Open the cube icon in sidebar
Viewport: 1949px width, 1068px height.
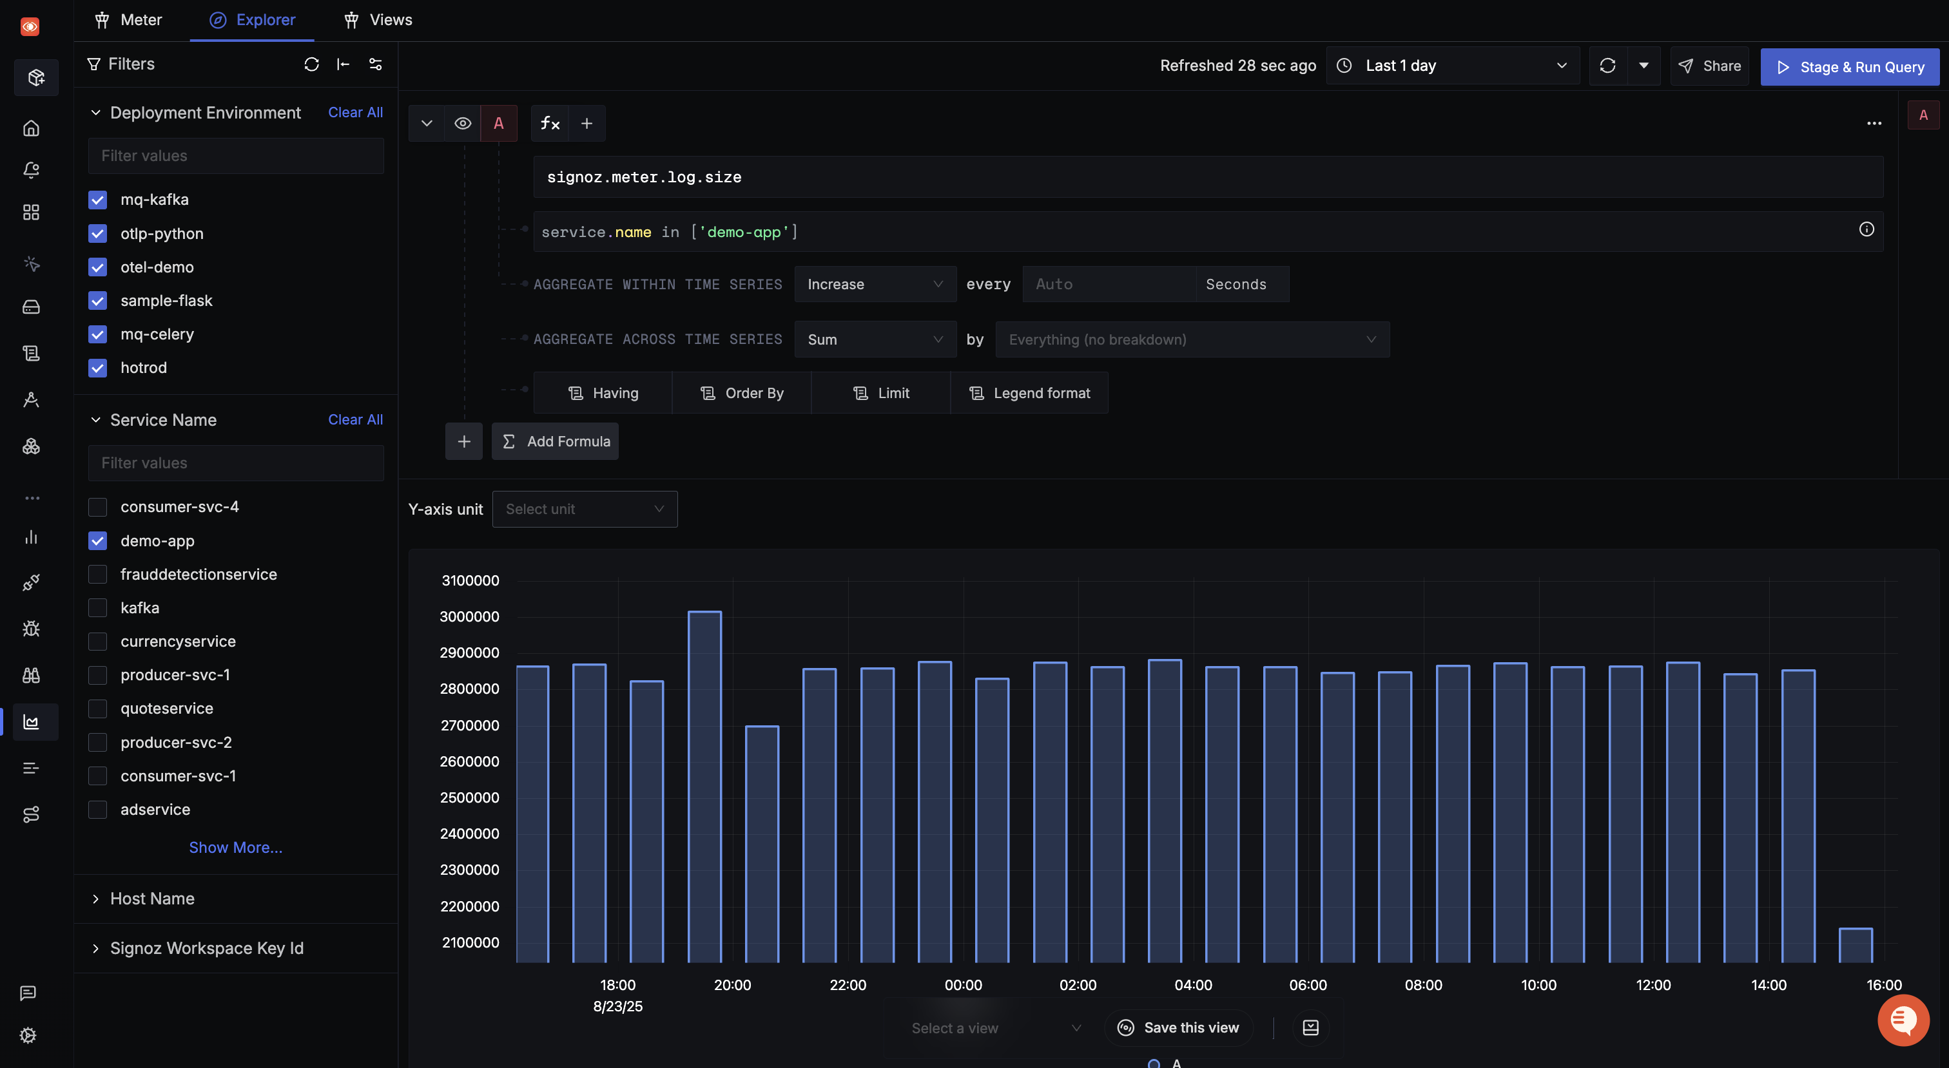coord(35,77)
